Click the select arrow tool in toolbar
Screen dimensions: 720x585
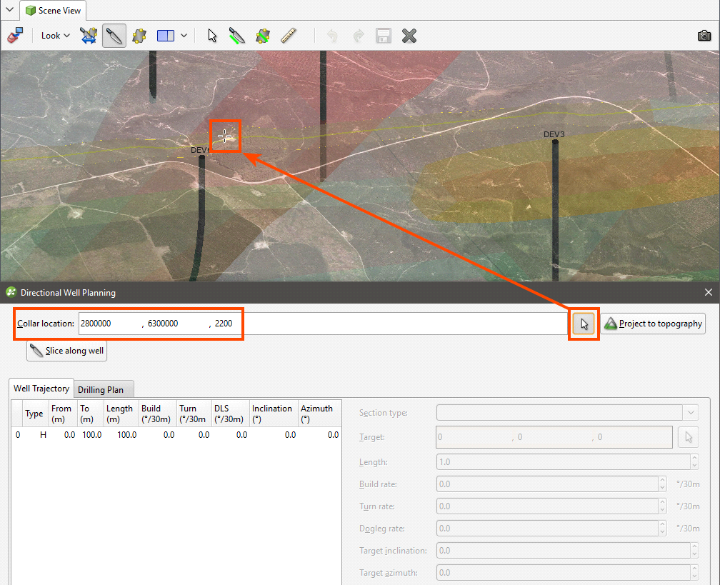[212, 35]
